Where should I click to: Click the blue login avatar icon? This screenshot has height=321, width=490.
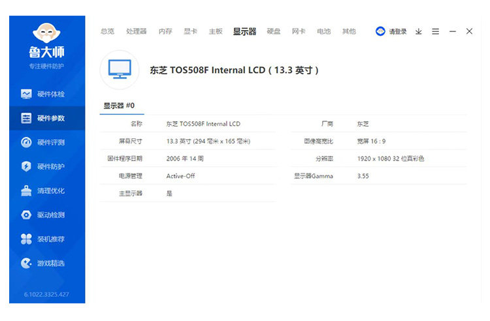tap(380, 31)
